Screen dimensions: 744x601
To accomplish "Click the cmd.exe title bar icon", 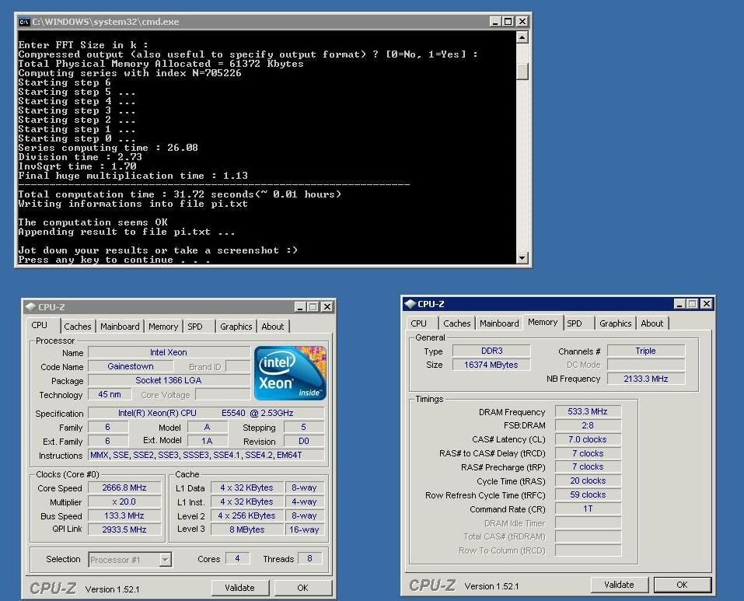I will click(x=24, y=22).
